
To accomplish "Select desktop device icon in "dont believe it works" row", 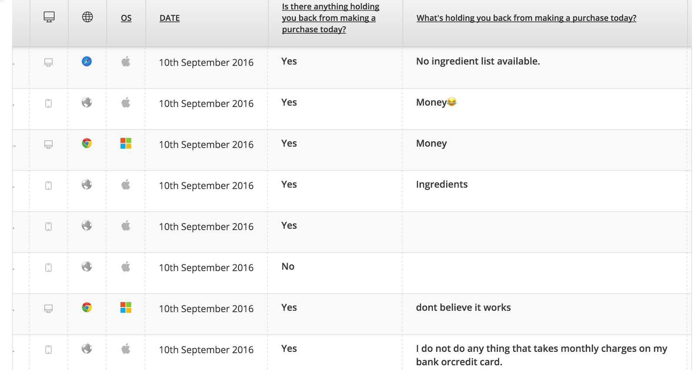I will 49,309.
